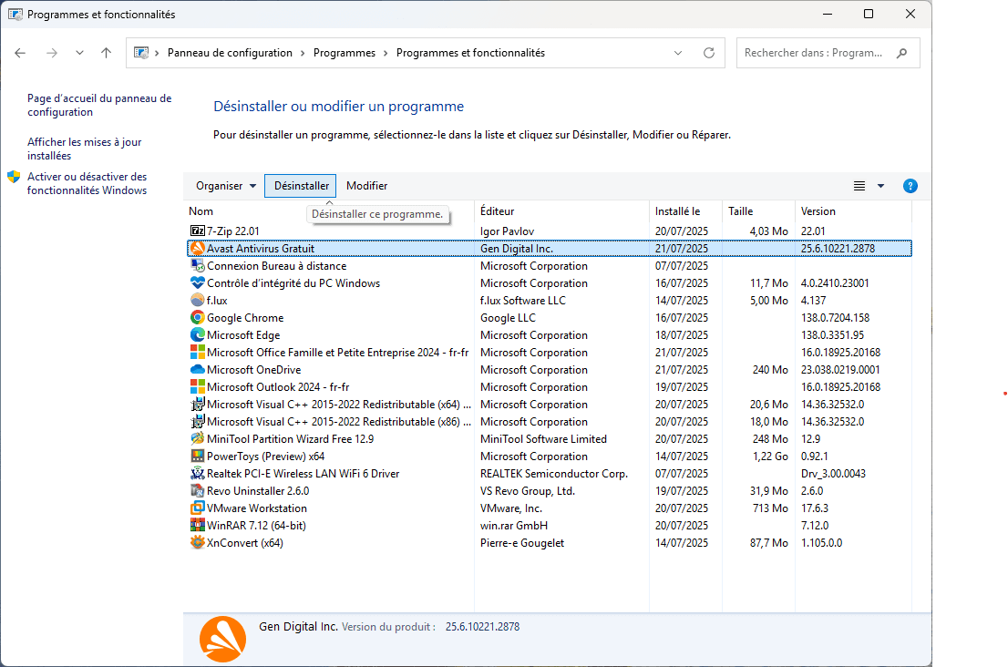The height and width of the screenshot is (667, 1008).
Task: Click the MiniTool Software Limited publisher cell
Action: click(543, 439)
